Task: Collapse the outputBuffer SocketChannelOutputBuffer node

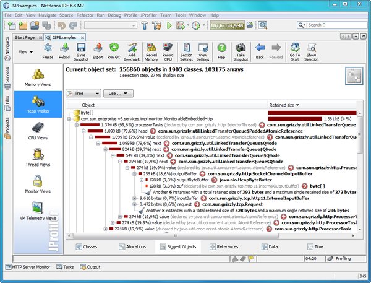Action: click(134, 174)
